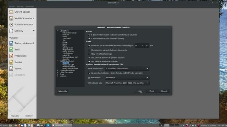
Task: Expand the LibreOffice Base tree node
Action: (58, 72)
